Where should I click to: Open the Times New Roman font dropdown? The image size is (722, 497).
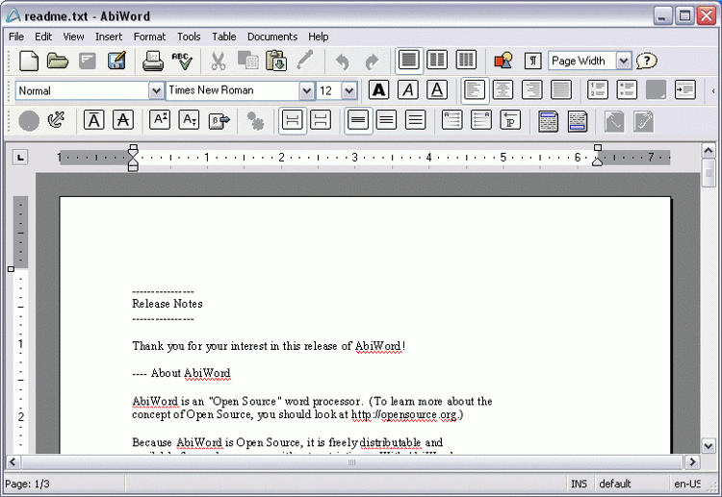tap(307, 90)
